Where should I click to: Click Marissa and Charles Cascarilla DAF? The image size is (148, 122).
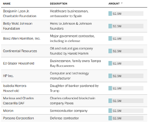pyautogui.click(x=18, y=101)
